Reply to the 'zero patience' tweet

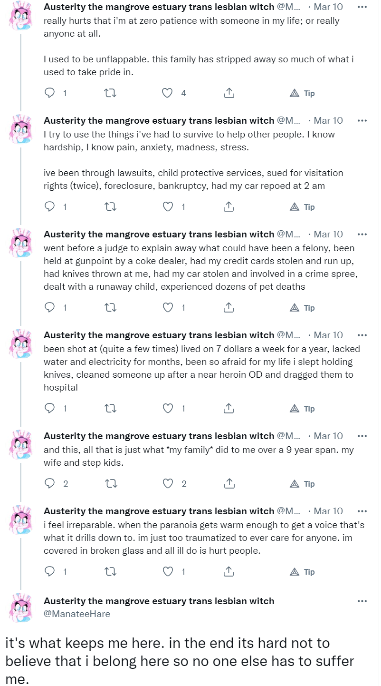(49, 93)
